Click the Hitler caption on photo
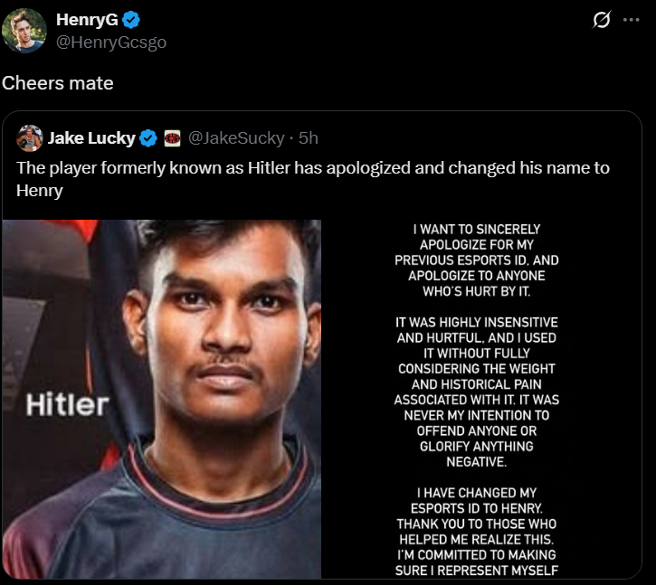This screenshot has height=585, width=656. click(67, 405)
